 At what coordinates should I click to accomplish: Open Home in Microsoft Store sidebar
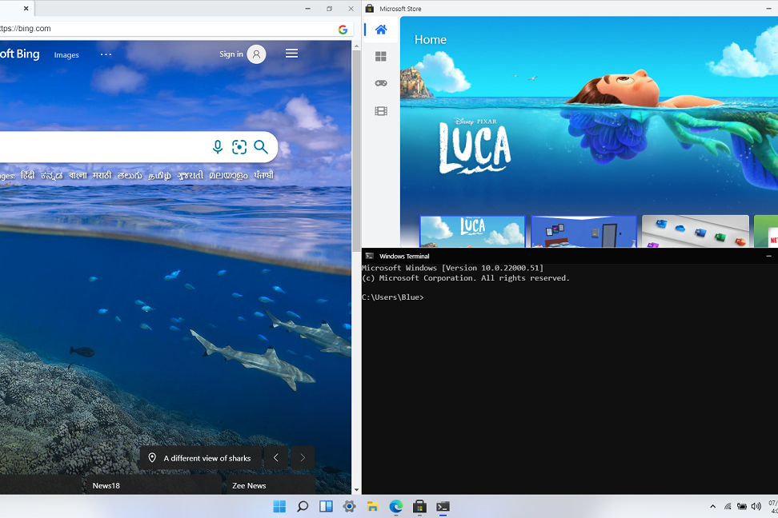tap(380, 30)
